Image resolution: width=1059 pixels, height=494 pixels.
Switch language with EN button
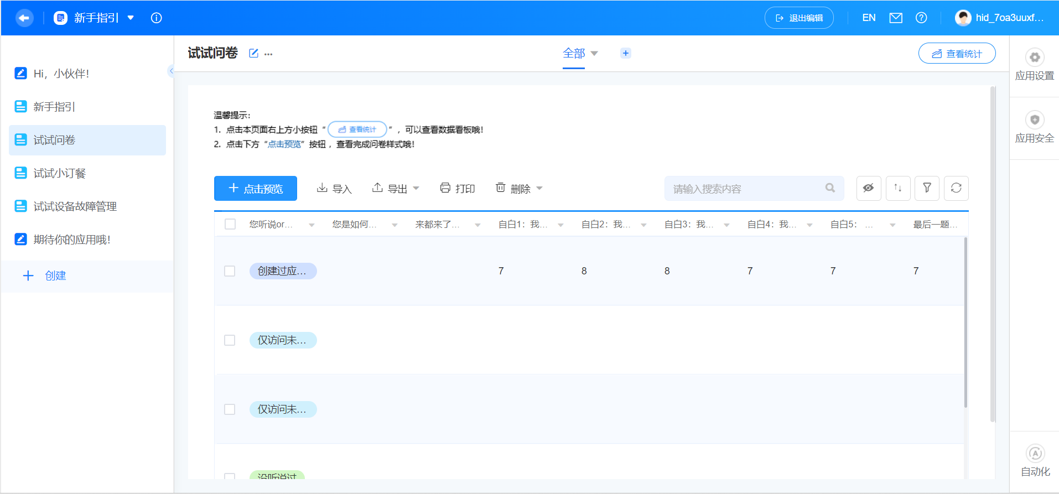[869, 18]
